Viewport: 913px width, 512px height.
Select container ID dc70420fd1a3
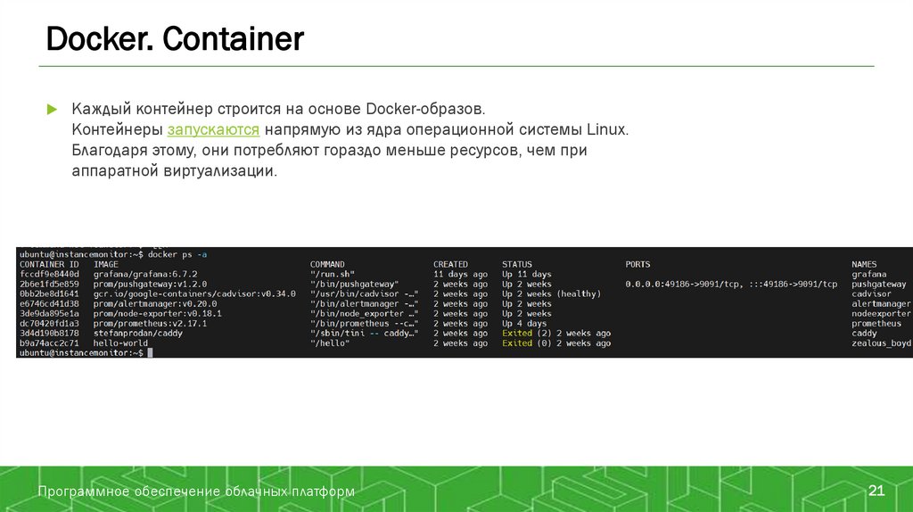(x=49, y=323)
